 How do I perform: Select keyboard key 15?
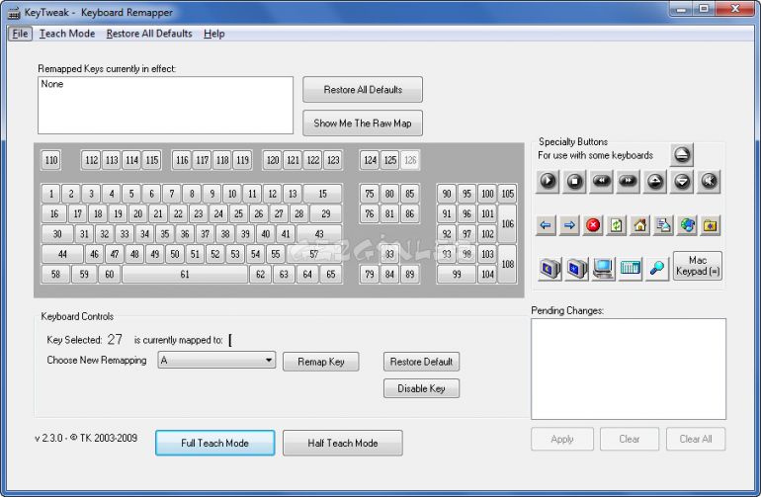click(323, 194)
